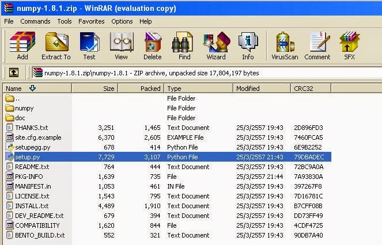Viewport: 382px width, 245px height.
Task: Go up one folder level button
Action: tap(14, 72)
